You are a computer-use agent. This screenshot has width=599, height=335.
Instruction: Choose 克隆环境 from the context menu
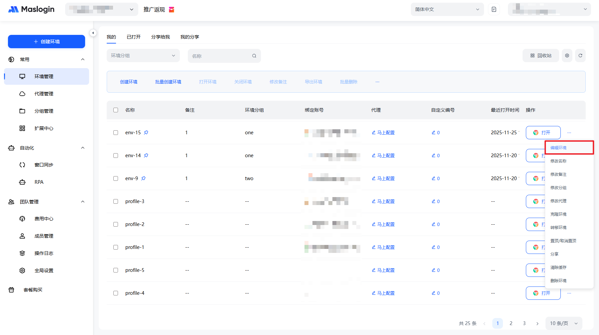click(558, 214)
